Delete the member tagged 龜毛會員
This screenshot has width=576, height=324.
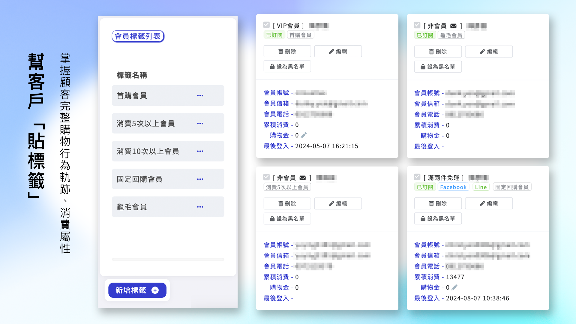click(x=438, y=52)
